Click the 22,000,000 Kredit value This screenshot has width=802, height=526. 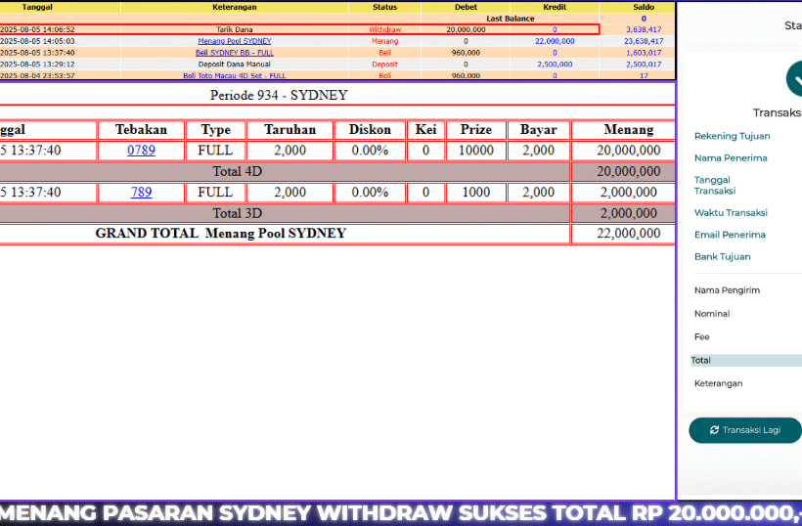(x=555, y=41)
